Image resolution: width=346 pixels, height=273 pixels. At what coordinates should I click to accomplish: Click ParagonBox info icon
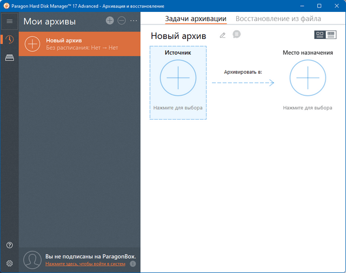tap(133, 264)
